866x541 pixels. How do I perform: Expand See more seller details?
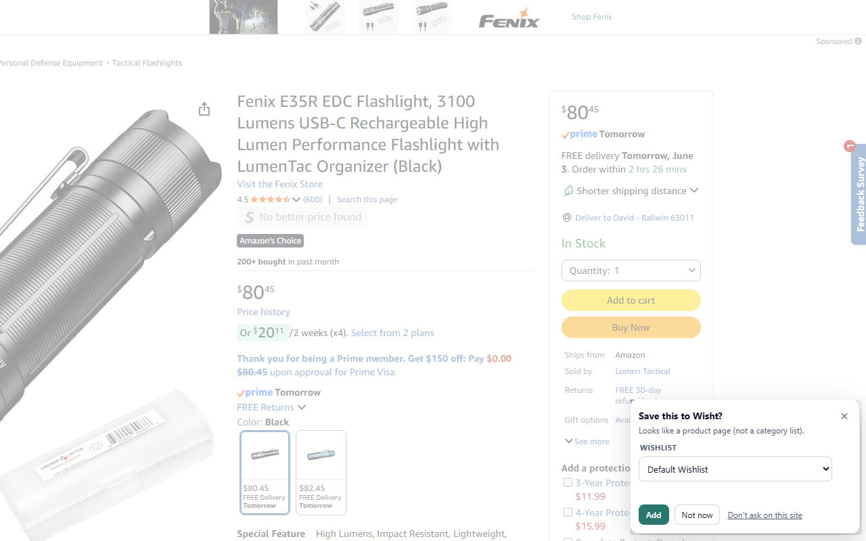pyautogui.click(x=587, y=442)
